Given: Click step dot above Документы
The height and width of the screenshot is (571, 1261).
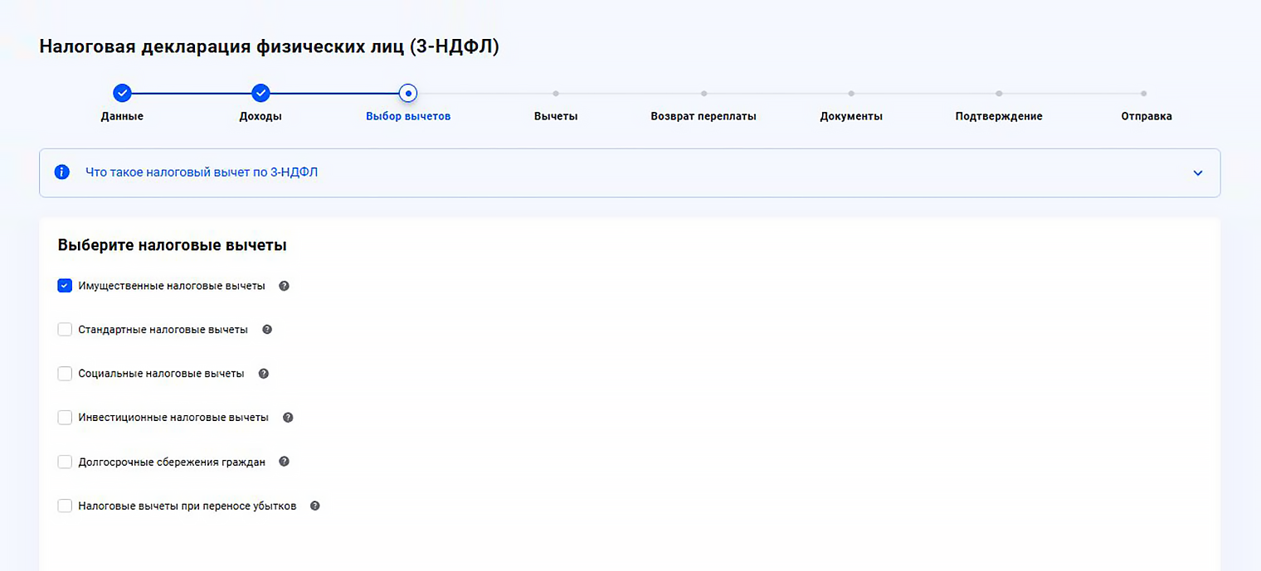Looking at the screenshot, I should point(851,93).
